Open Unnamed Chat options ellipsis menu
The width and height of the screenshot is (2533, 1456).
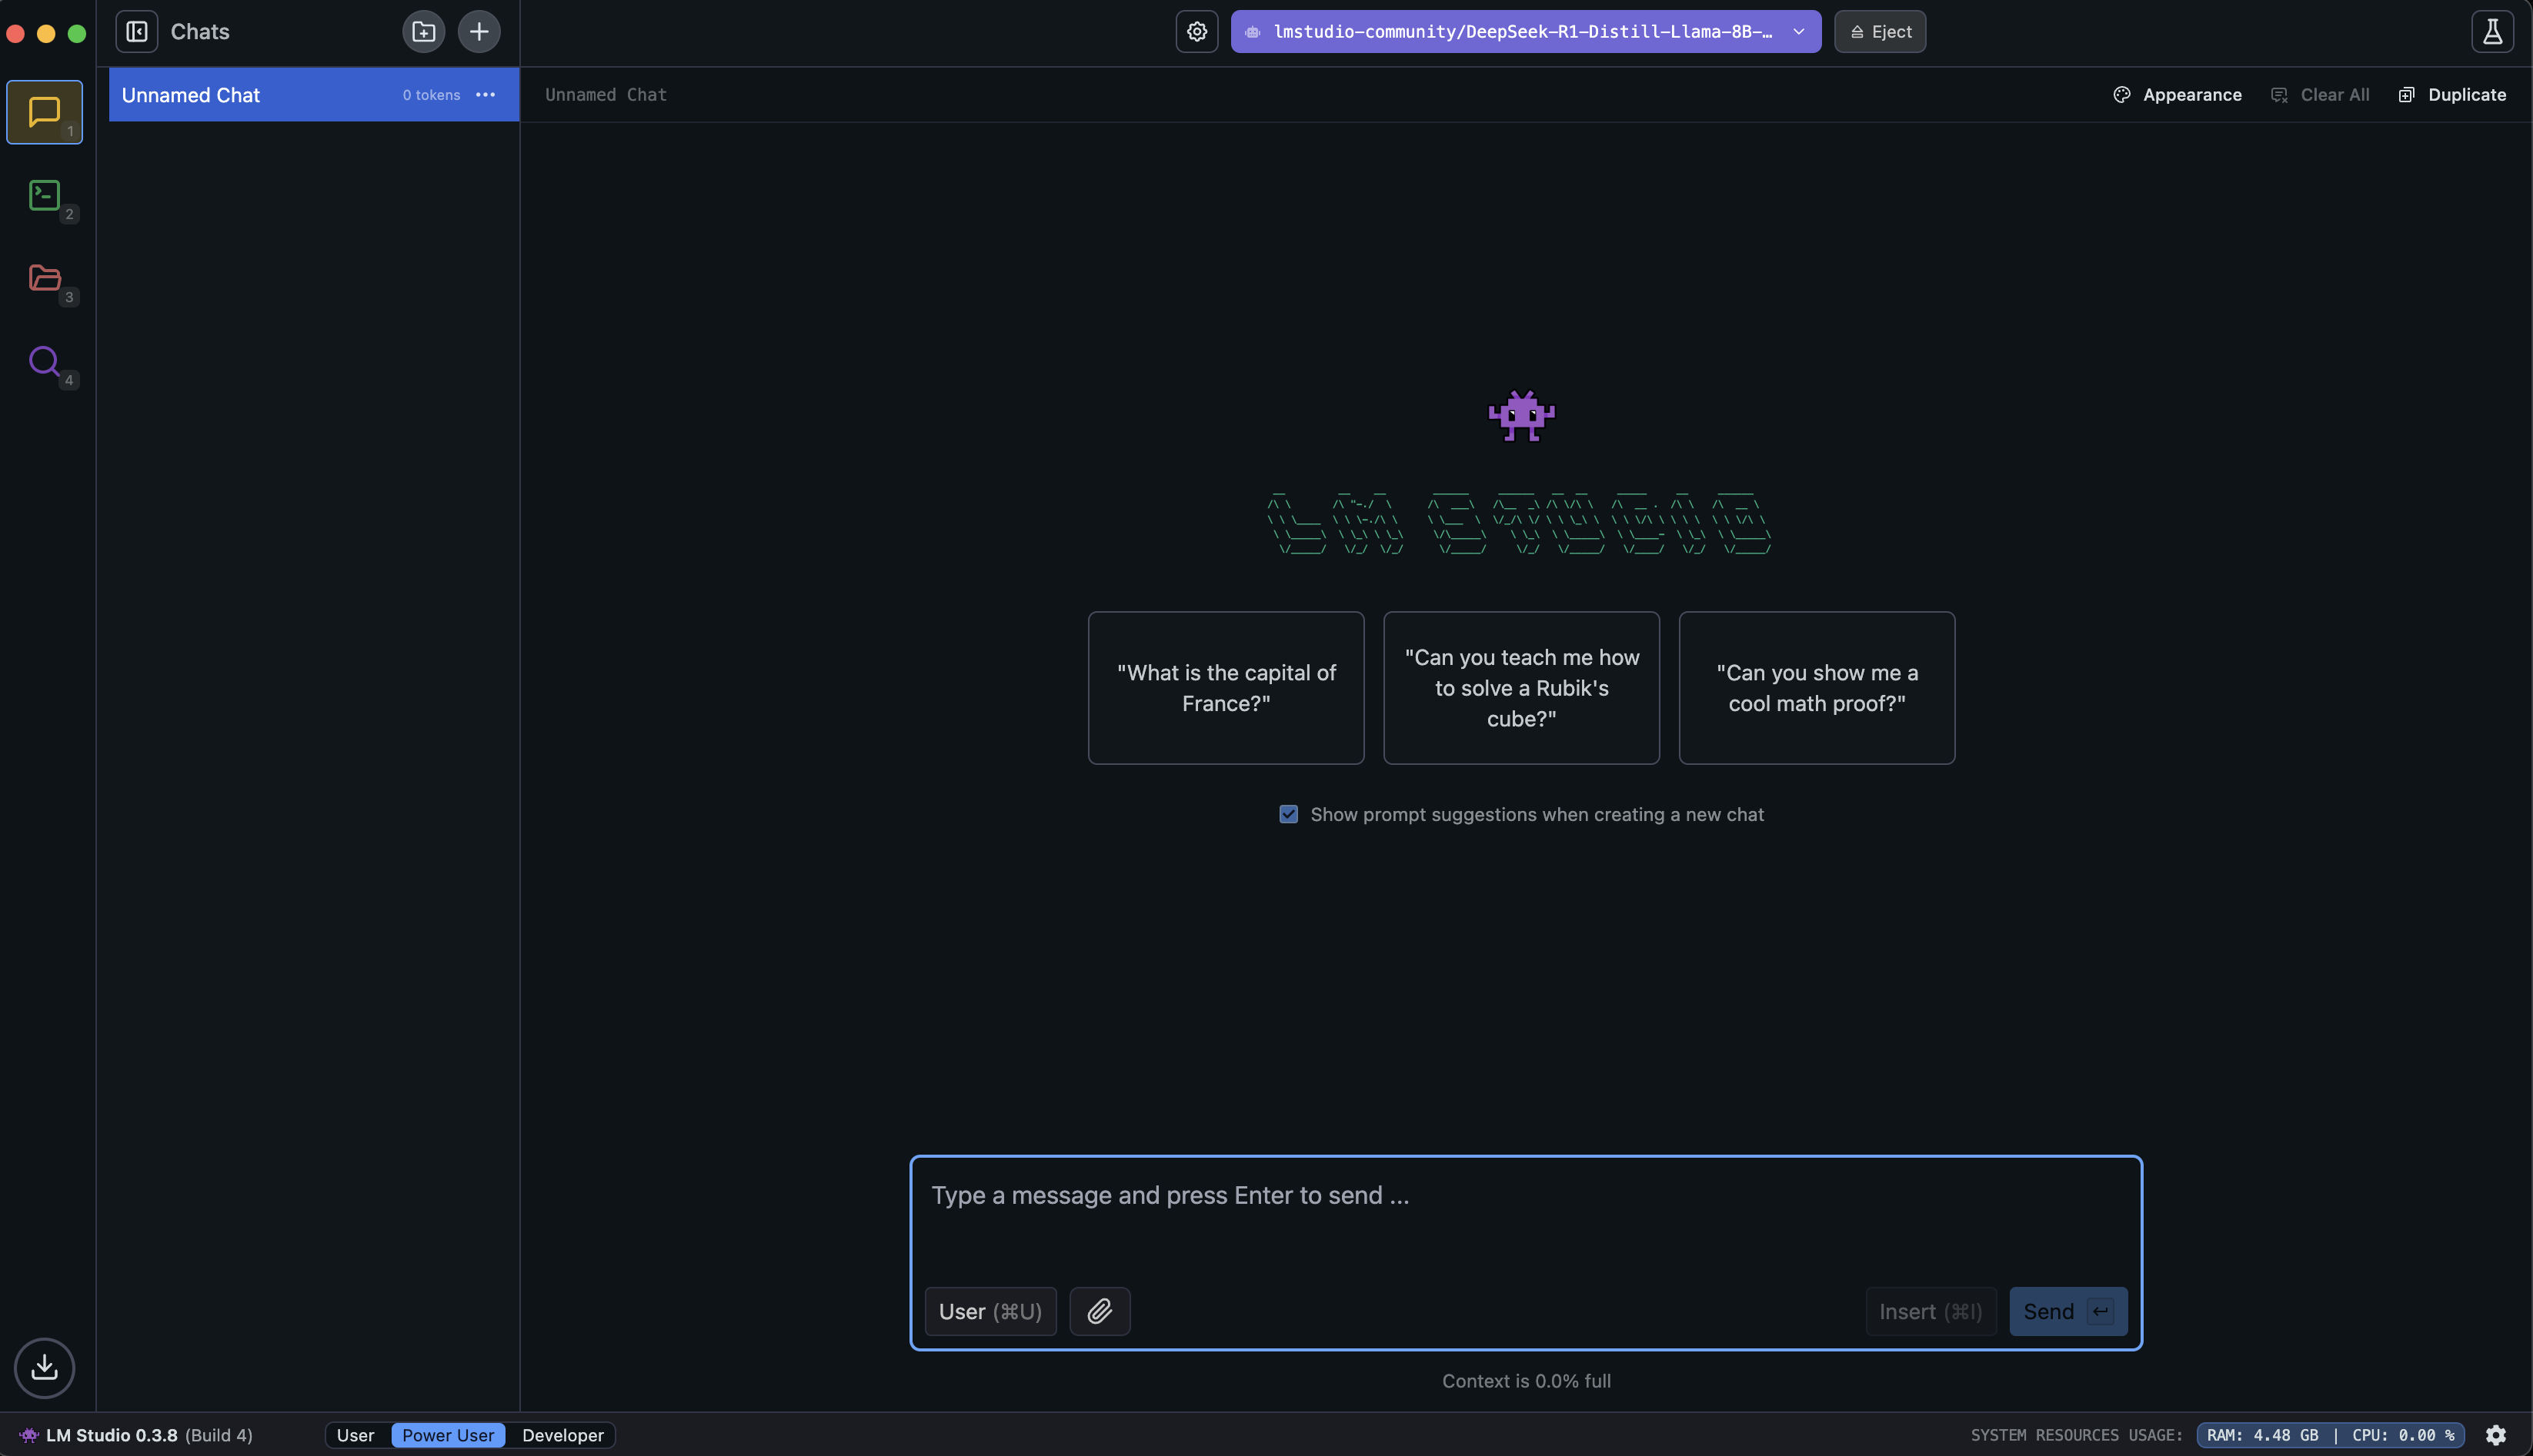pos(486,95)
